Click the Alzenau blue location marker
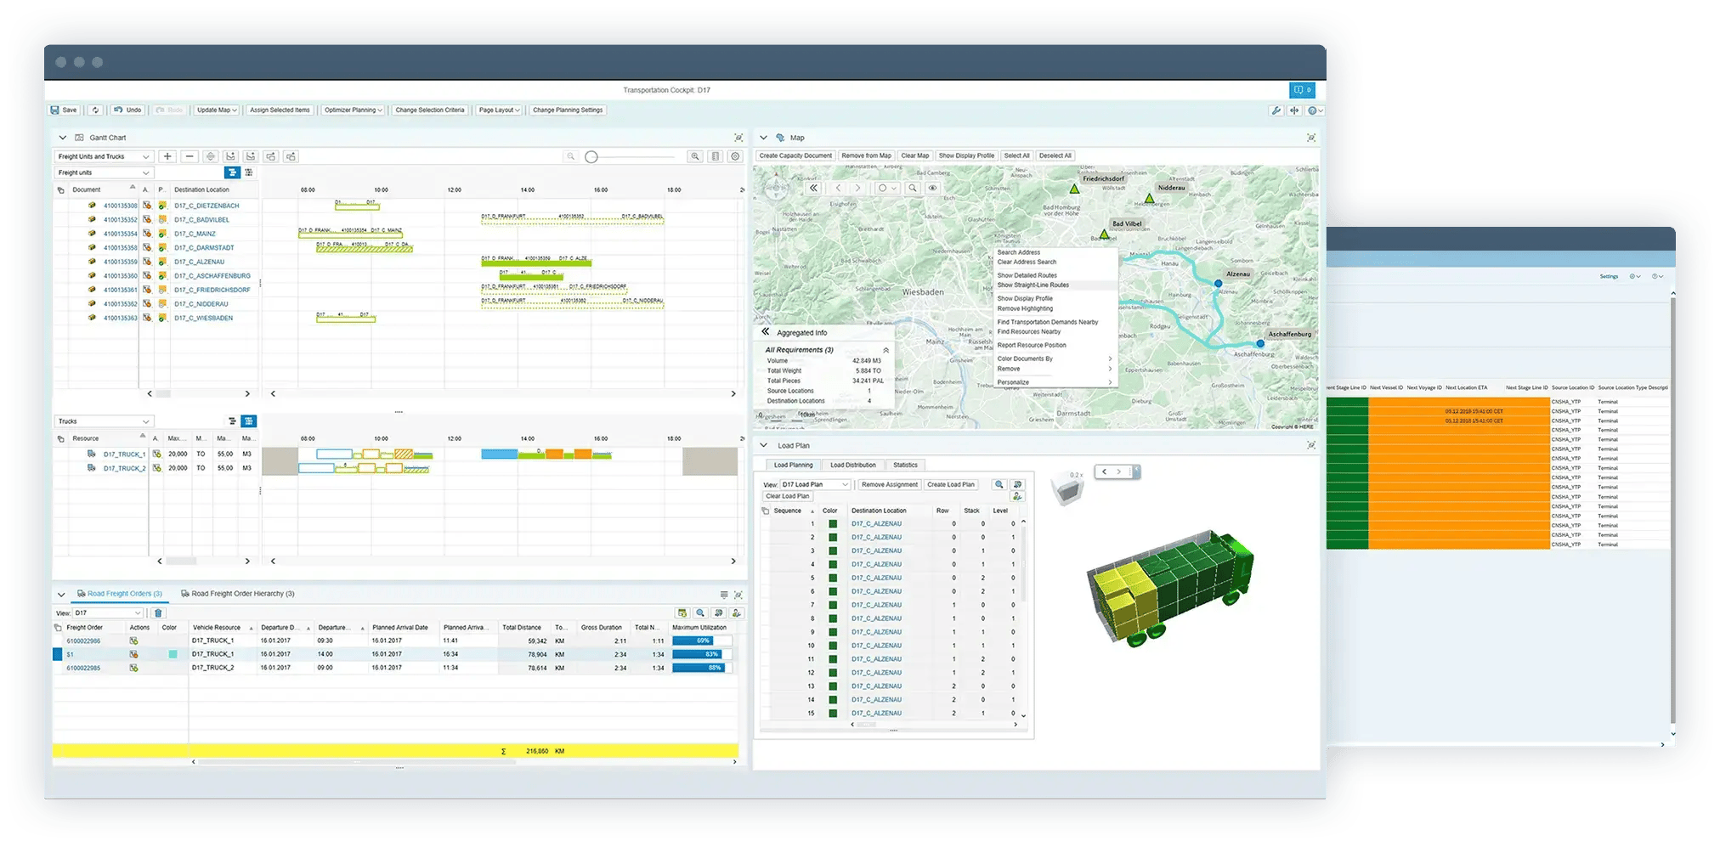This screenshot has height=841, width=1720. tap(1219, 284)
